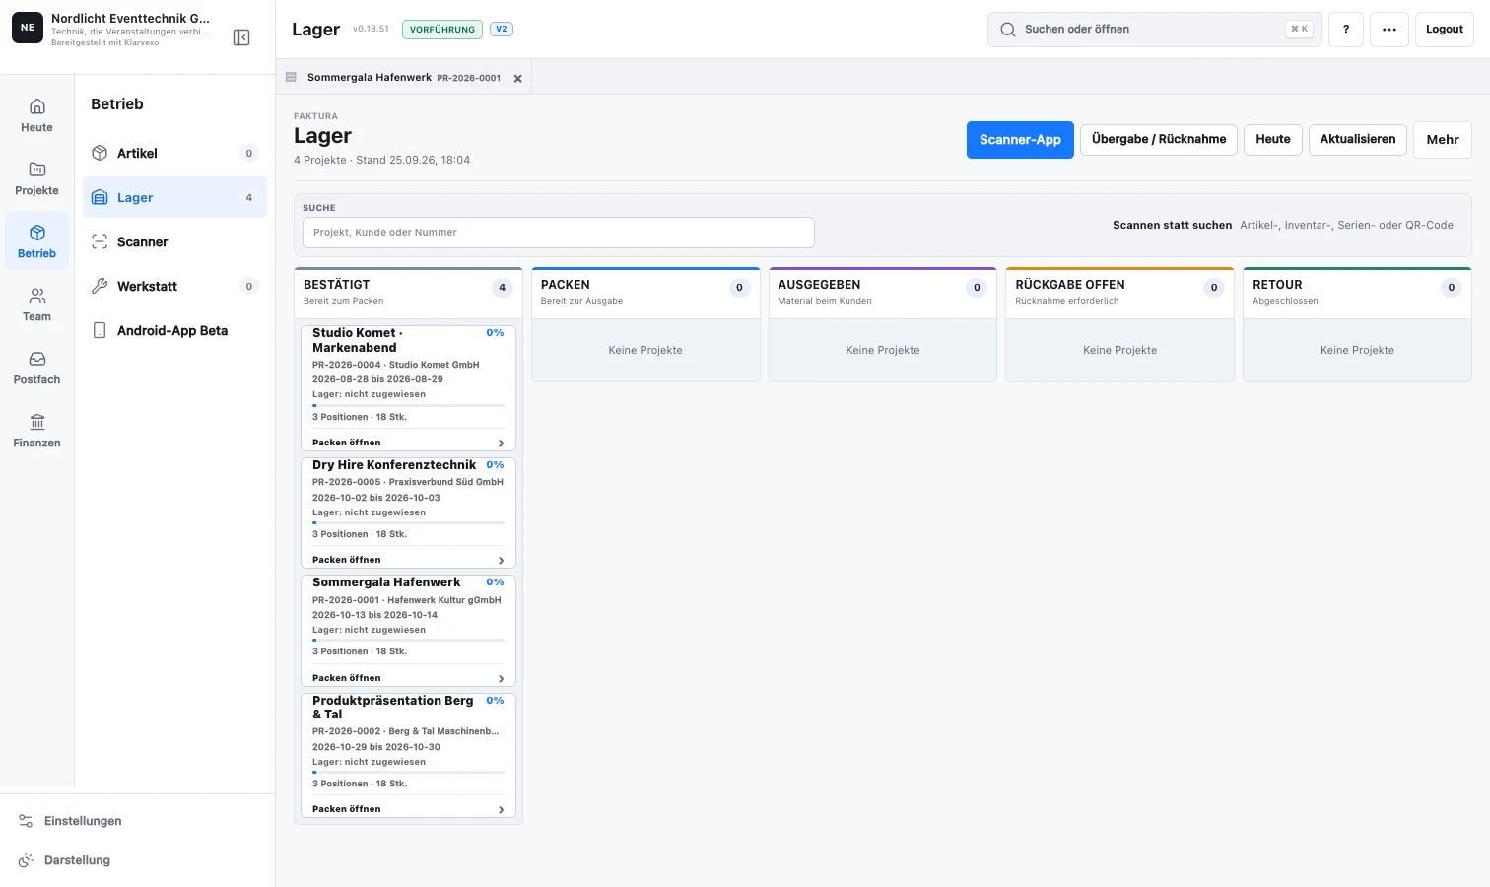
Task: Click Keine Projekte in the RETOUR column
Action: [x=1357, y=350]
